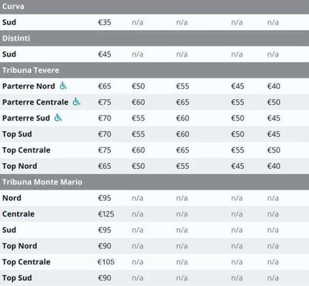
Task: Select the €125 Monte Mario Centrale price
Action: click(106, 214)
